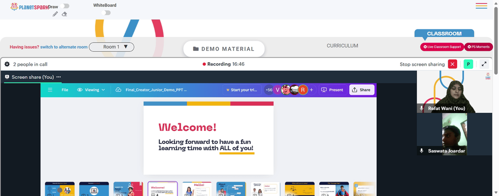Click Refat Wani video tile
The image size is (499, 196).
click(x=455, y=92)
